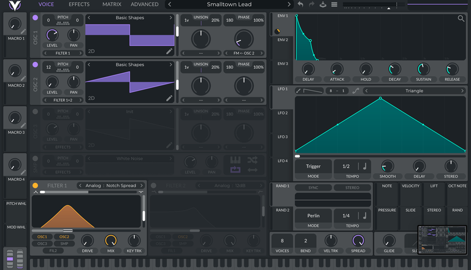Image resolution: width=471 pixels, height=270 pixels.
Task: Enable Filter 2 power button
Action: (153, 185)
